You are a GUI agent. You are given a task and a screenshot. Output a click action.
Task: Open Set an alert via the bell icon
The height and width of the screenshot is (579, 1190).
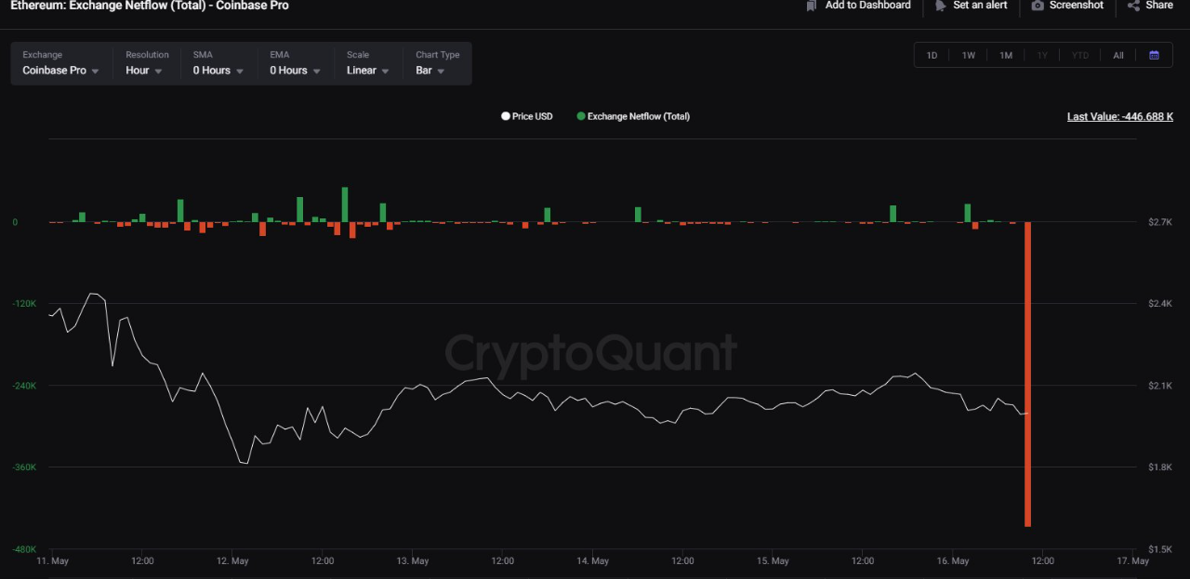coord(940,6)
